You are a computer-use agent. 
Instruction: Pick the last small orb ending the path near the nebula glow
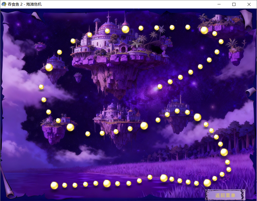pyautogui.click(x=160, y=87)
